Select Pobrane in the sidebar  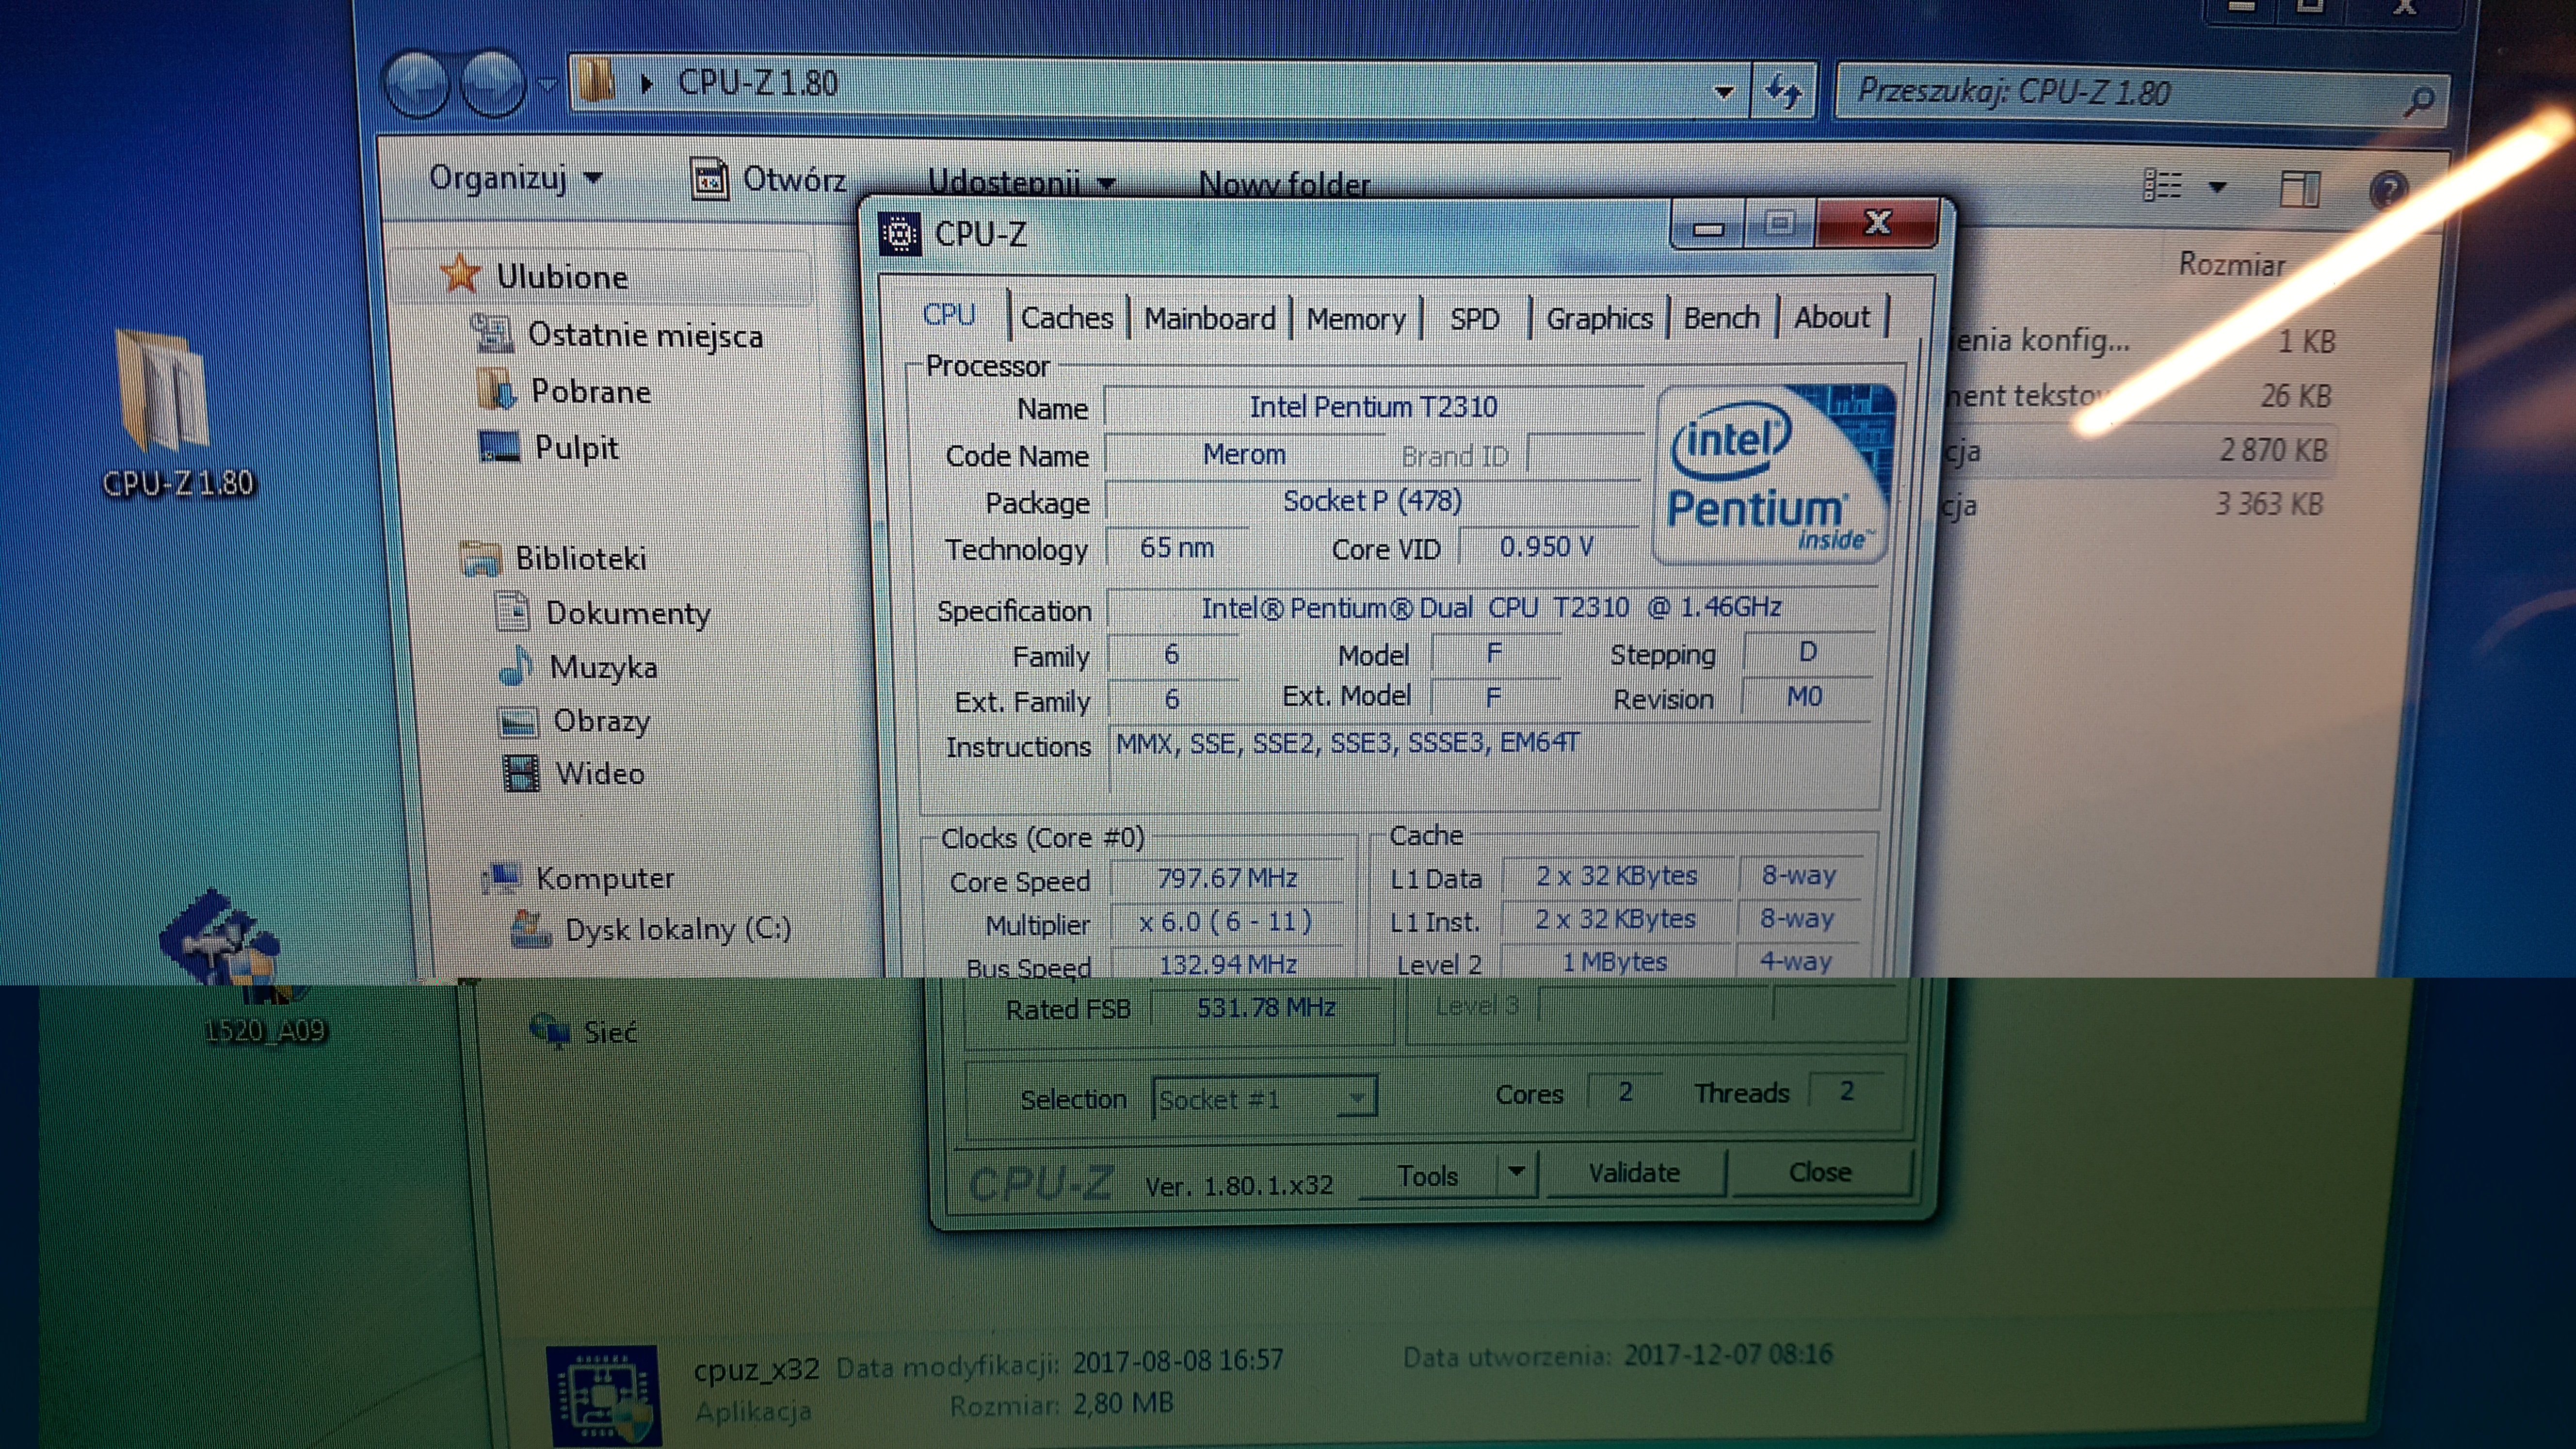pos(591,391)
